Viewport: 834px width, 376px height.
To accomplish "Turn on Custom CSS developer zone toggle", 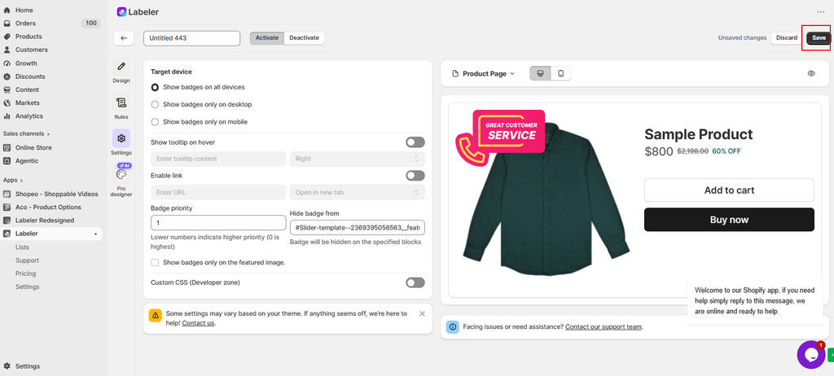I will (x=415, y=282).
